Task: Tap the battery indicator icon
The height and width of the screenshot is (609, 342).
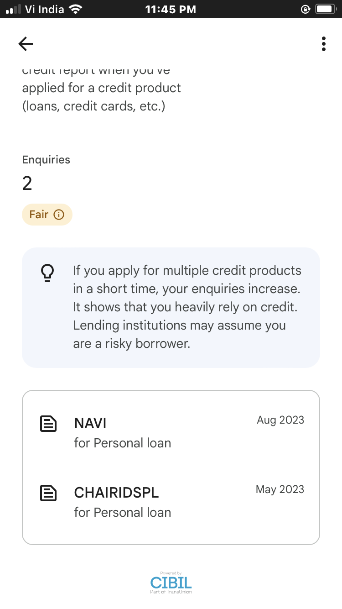Action: point(326,9)
